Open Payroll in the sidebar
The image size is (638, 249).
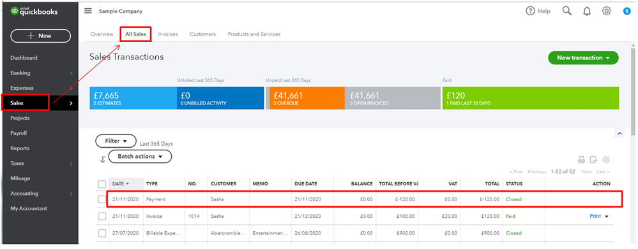point(19,133)
